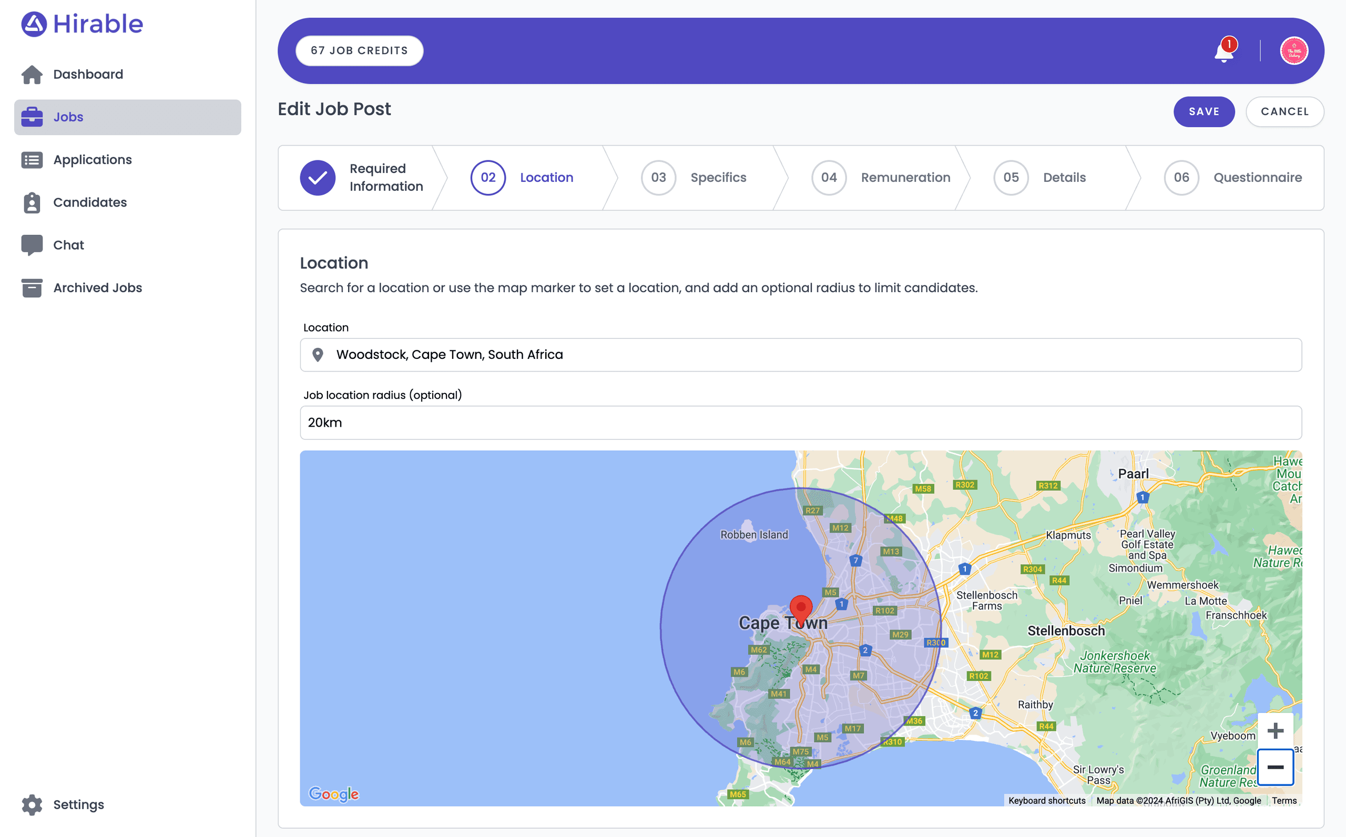Click Vyeboom label on map
Image resolution: width=1346 pixels, height=837 pixels.
point(1232,736)
